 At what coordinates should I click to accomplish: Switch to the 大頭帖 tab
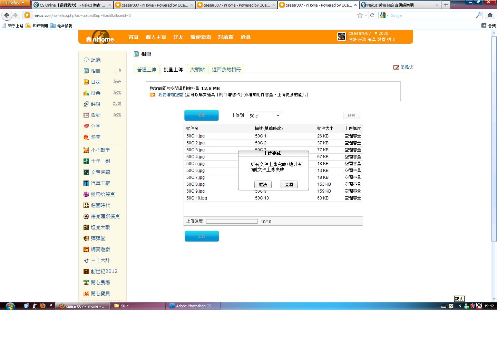[197, 69]
